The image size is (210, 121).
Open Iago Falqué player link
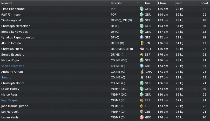[9, 100]
